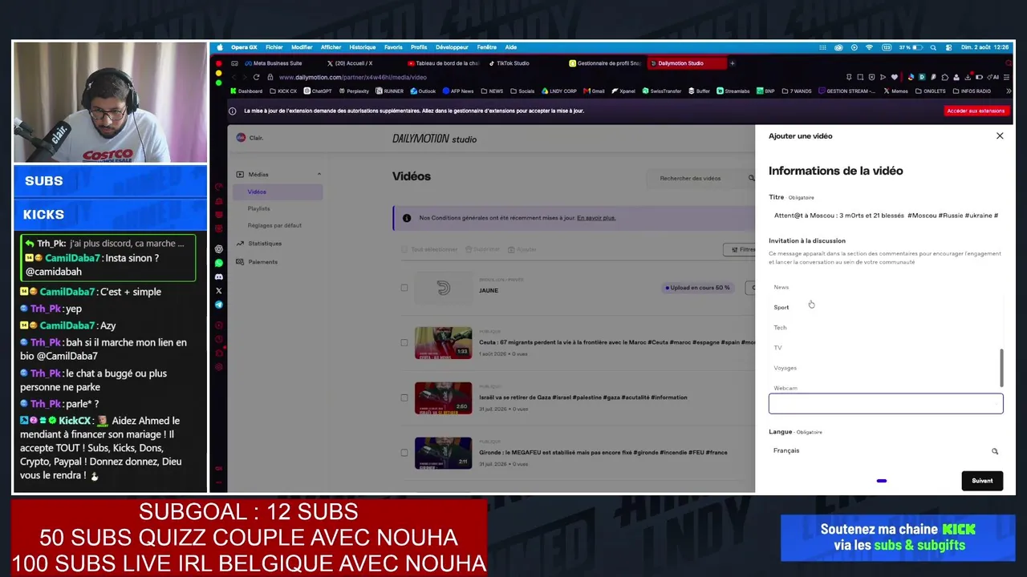Open the Streamlabs bookmark

coord(733,91)
